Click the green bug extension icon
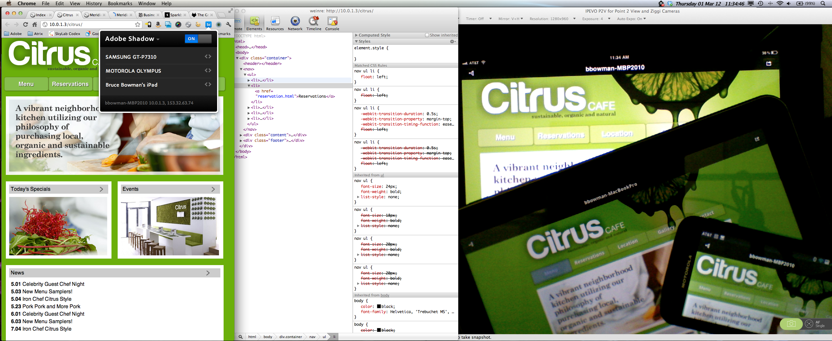The height and width of the screenshot is (341, 832). click(219, 24)
